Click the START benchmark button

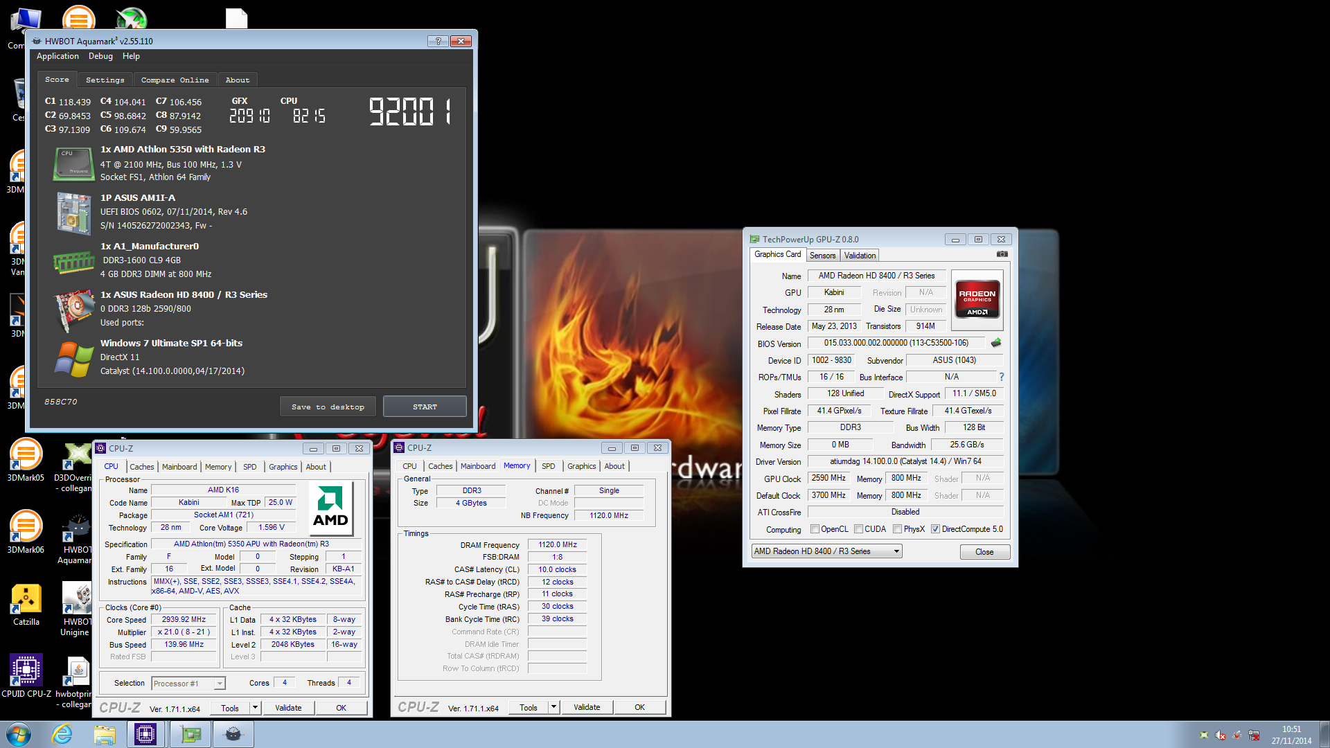425,407
